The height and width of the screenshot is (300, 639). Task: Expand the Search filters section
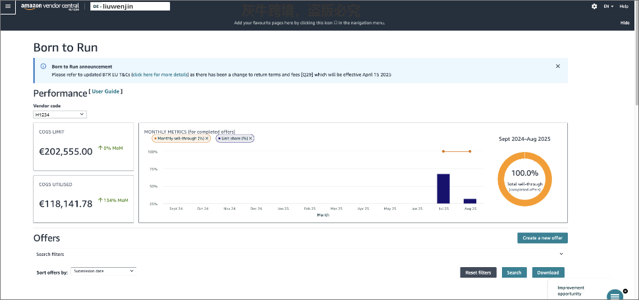point(561,253)
